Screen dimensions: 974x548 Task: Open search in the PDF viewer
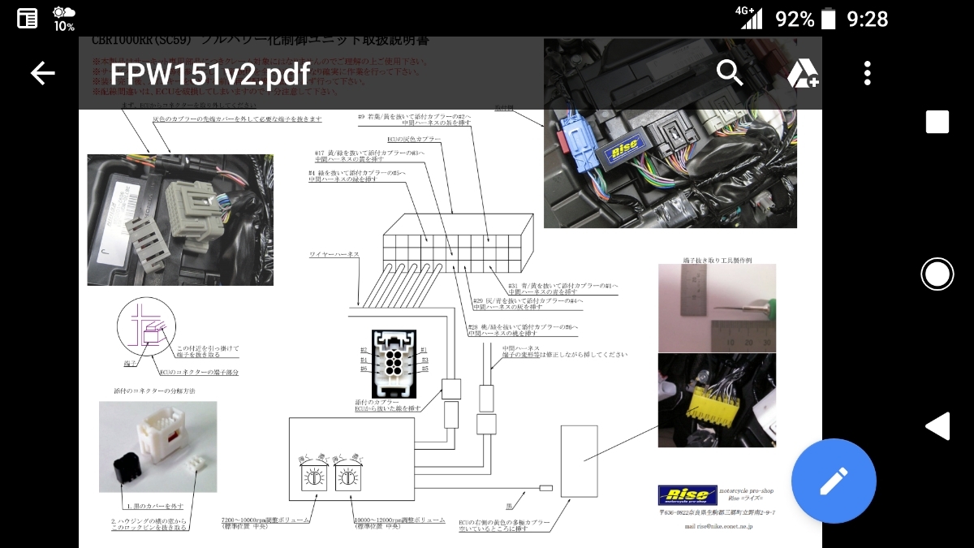tap(730, 74)
